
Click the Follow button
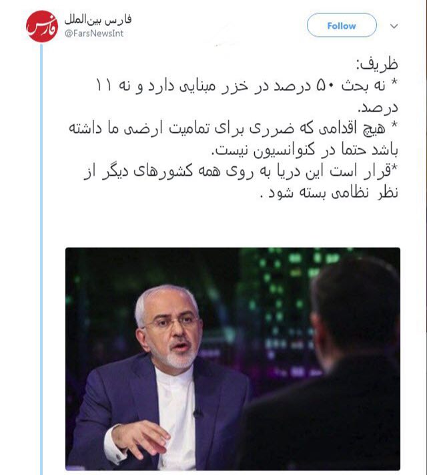tap(342, 25)
